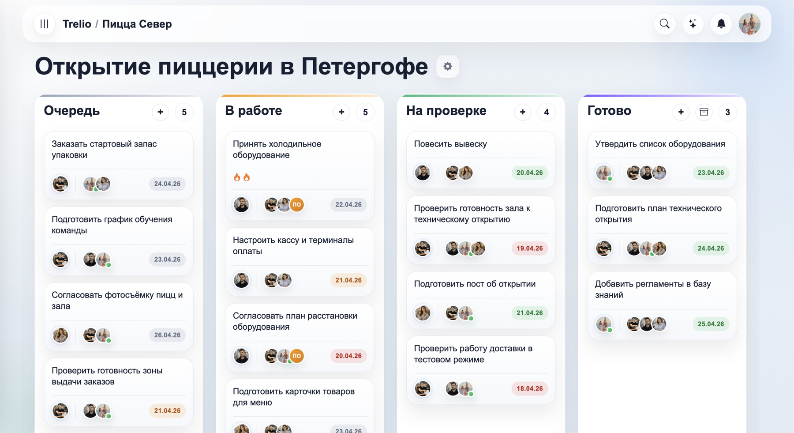Viewport: 794px width, 433px height.
Task: Add a card to Очередь column
Action: [161, 112]
